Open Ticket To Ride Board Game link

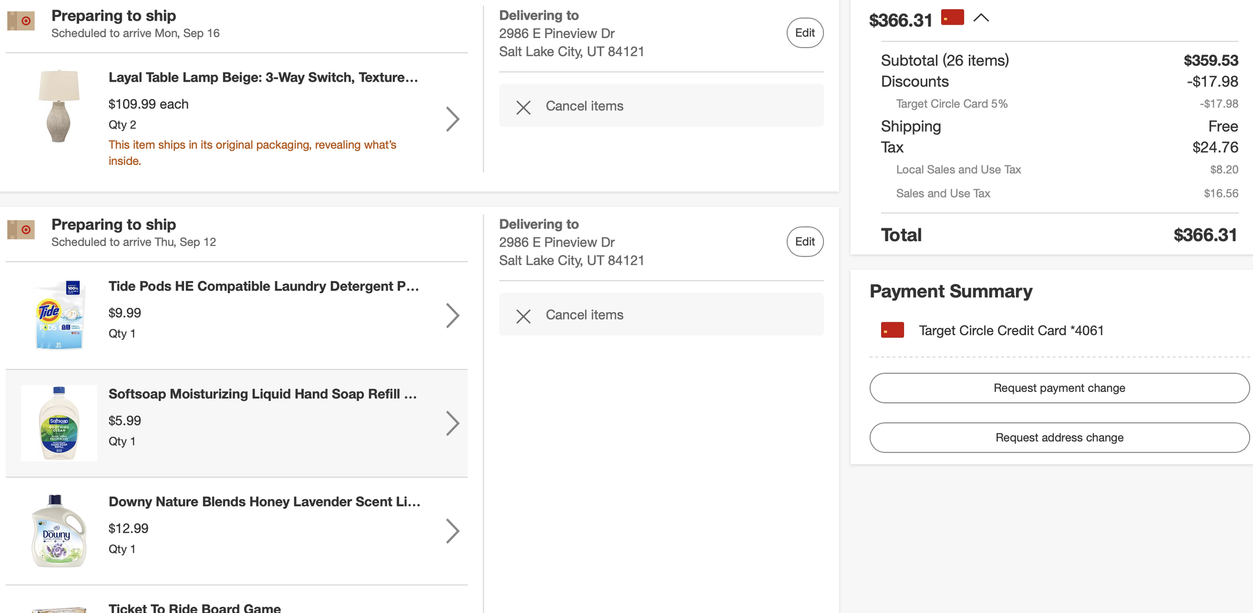pyautogui.click(x=194, y=608)
